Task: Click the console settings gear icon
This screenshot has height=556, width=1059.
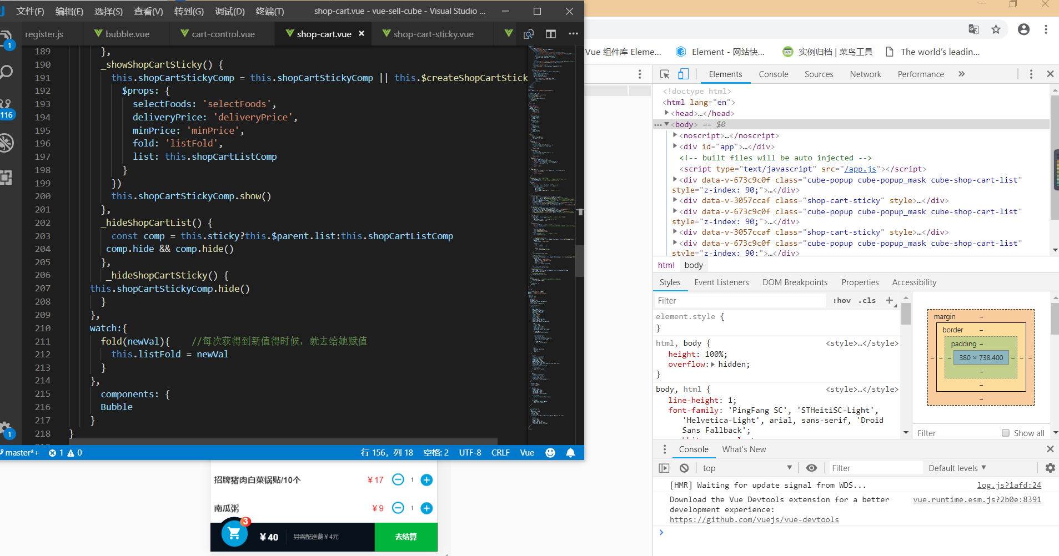Action: tap(1050, 468)
